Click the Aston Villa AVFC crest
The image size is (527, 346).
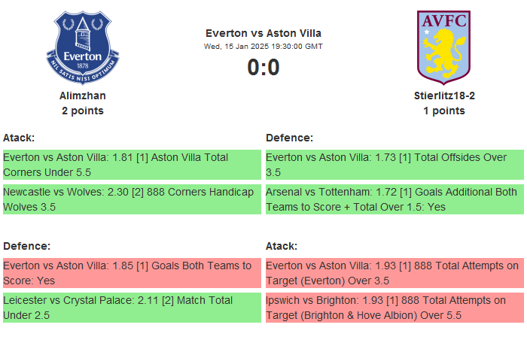click(x=443, y=47)
